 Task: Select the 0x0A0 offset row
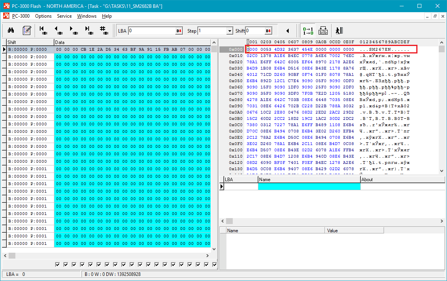[x=236, y=112]
